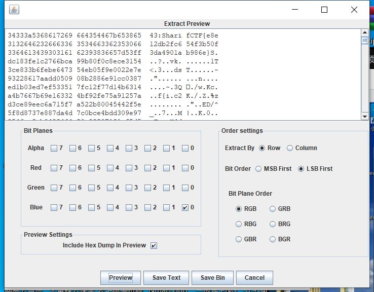Click Save Bin button
The height and width of the screenshot is (292, 374).
point(212,278)
